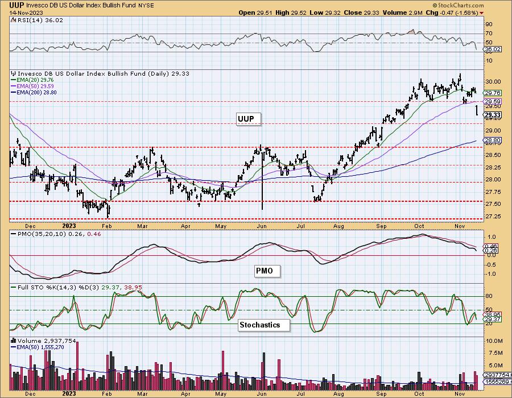
Task: Click the 29.59 EMA price tag on axis
Action: click(493, 101)
